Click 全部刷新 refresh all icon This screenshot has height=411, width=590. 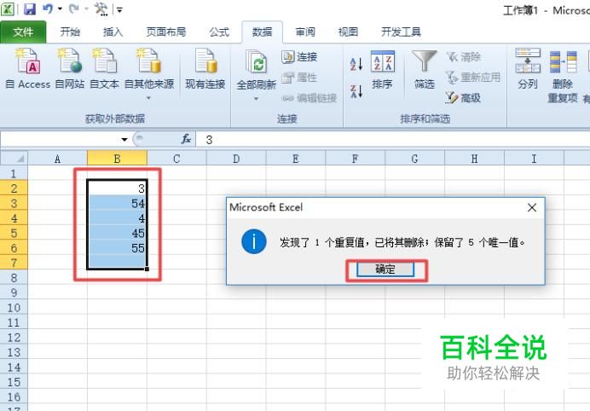pos(257,61)
